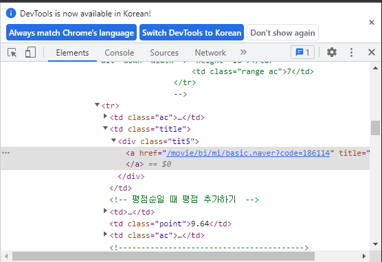Open the issues counter badge showing 1
382x262 pixels.
(x=302, y=52)
